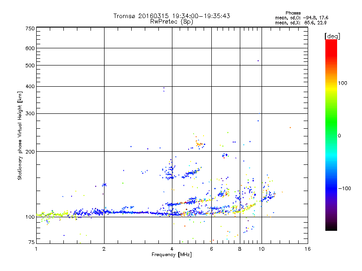Viewport: 362px width, 271px height.
Task: Click the y-axis '75' tick label
Action: [32, 242]
